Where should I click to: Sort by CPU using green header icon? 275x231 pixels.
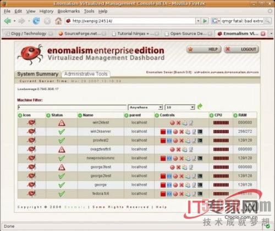(211, 115)
